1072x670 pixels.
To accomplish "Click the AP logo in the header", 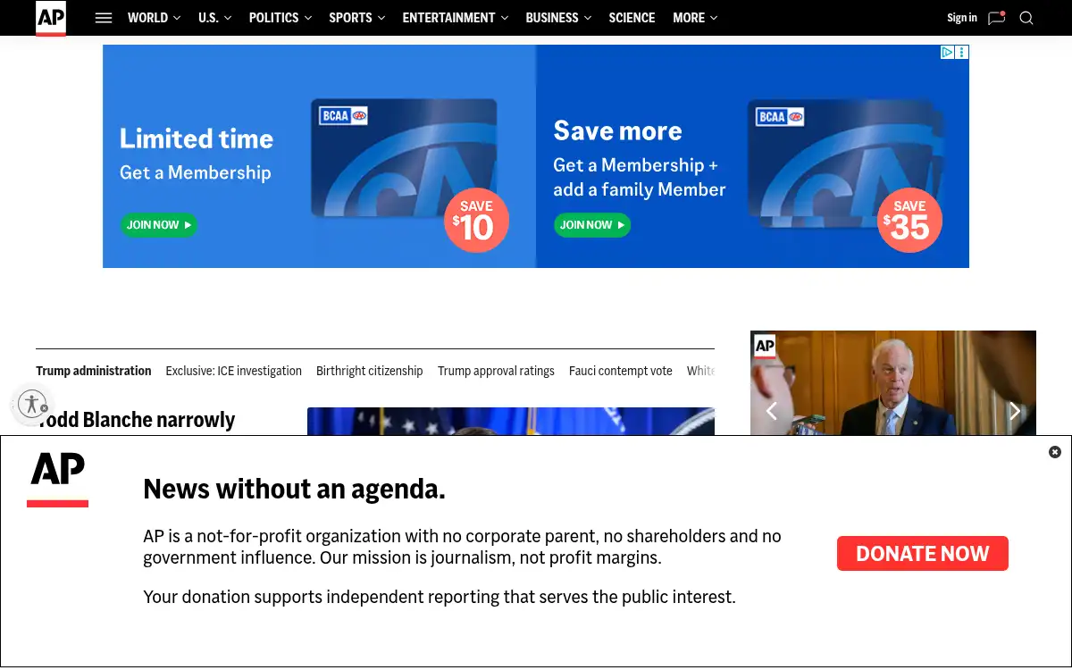I will (x=51, y=18).
